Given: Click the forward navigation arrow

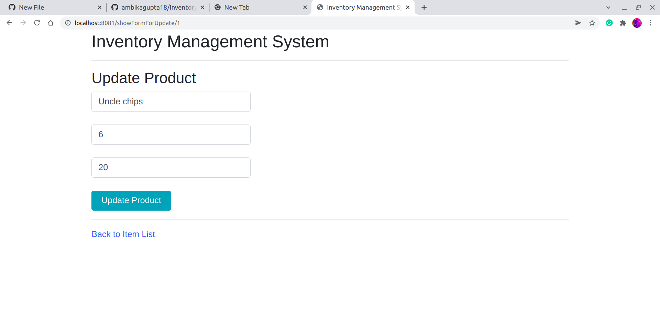Looking at the screenshot, I should tap(23, 23).
